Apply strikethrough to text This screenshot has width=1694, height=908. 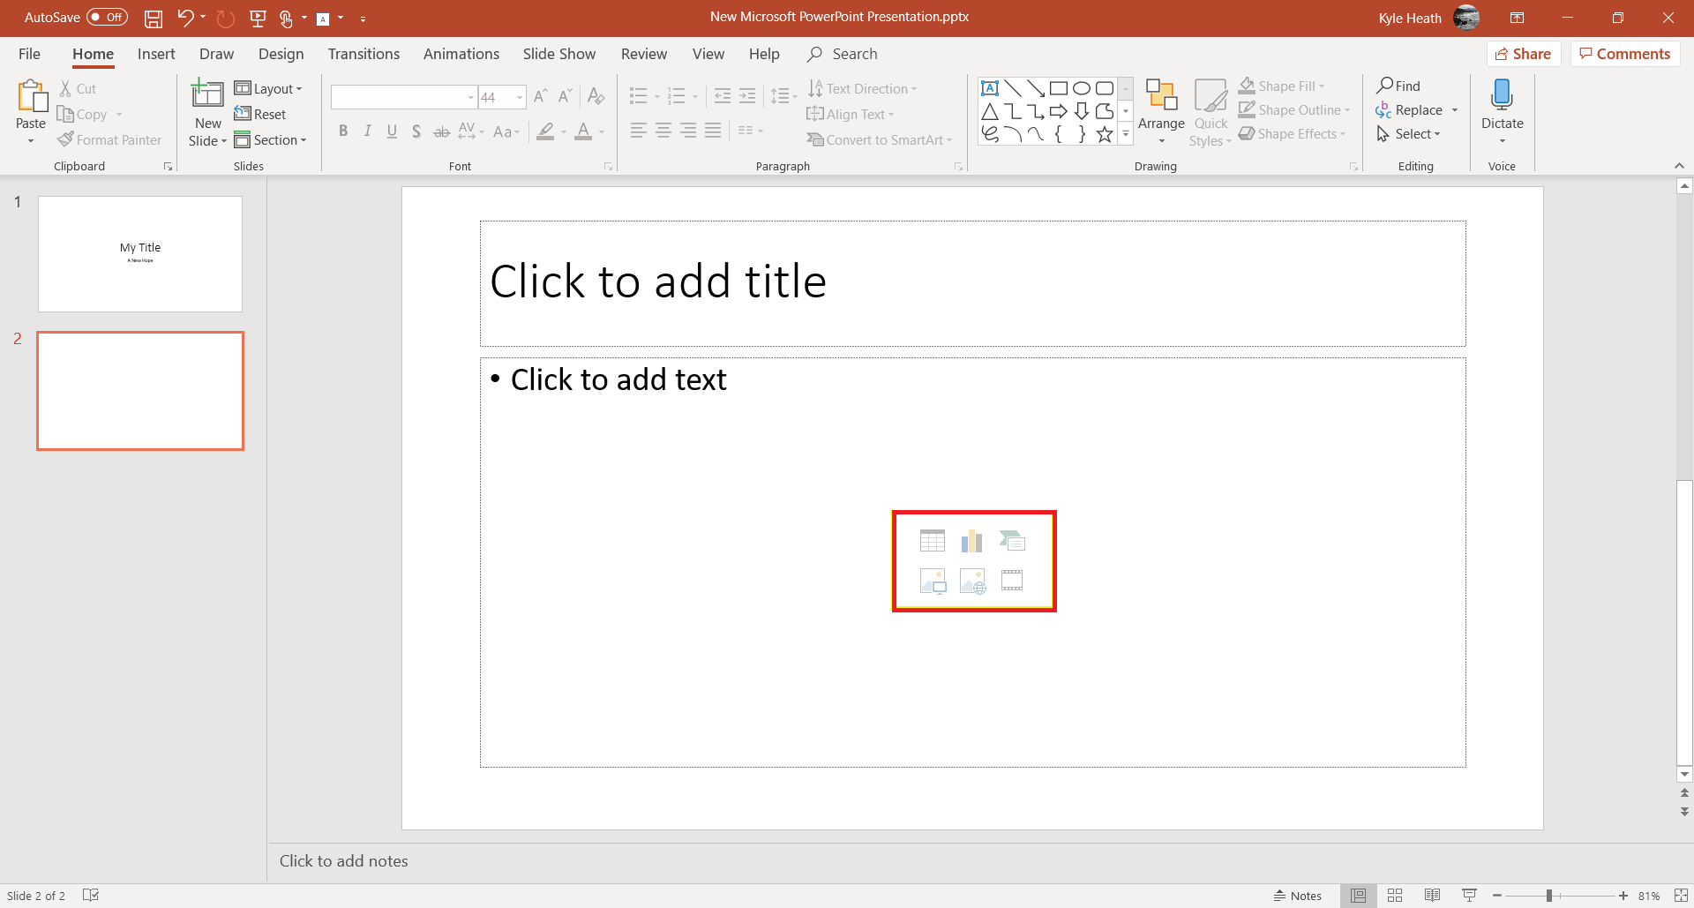click(x=441, y=131)
